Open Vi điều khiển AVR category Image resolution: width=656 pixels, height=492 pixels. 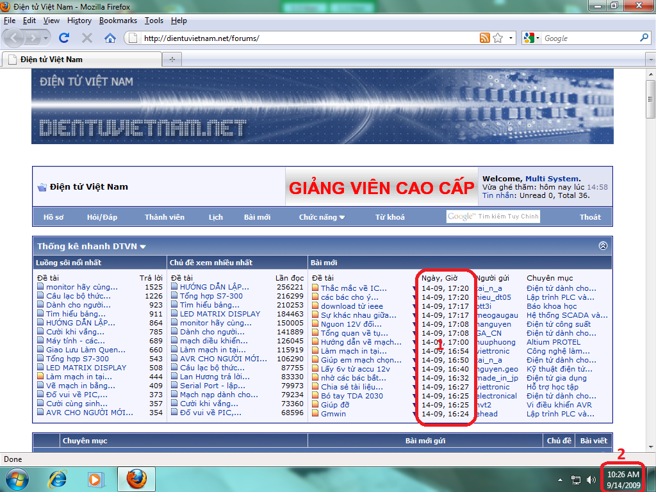coord(559,405)
